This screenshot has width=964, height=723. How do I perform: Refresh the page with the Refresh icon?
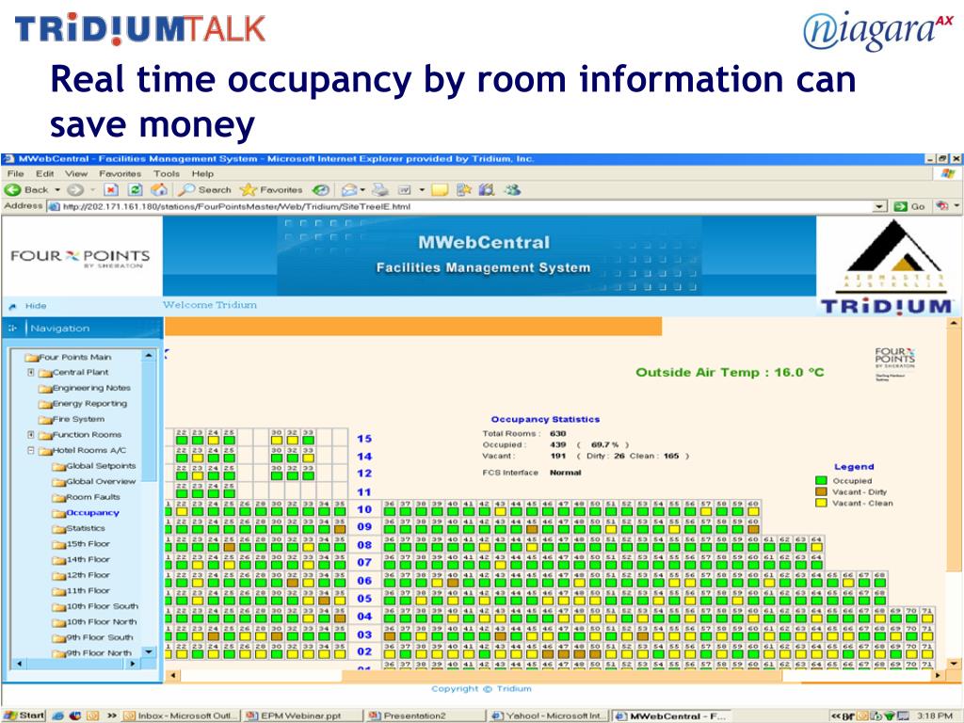click(136, 190)
